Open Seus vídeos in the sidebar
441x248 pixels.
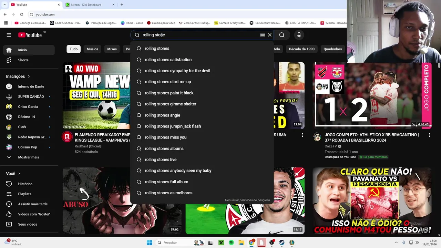[29, 224]
